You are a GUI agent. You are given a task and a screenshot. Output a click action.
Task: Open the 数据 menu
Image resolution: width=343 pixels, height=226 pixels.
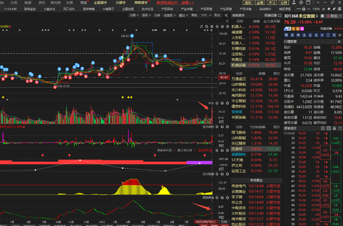[x=28, y=3]
